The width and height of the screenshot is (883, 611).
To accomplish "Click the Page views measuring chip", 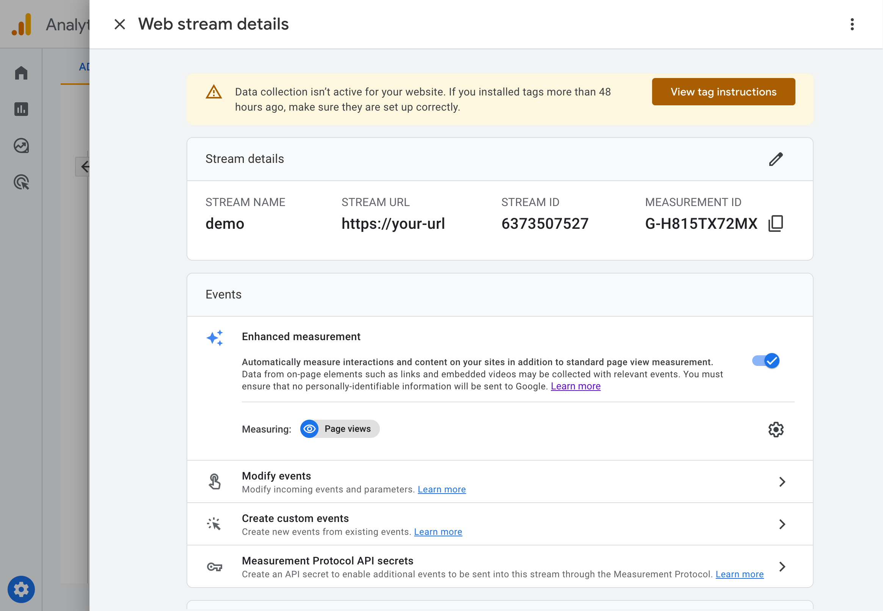I will 340,429.
